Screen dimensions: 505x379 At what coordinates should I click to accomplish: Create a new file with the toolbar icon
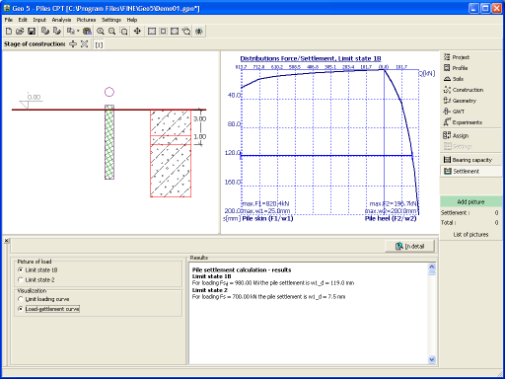tap(9, 32)
